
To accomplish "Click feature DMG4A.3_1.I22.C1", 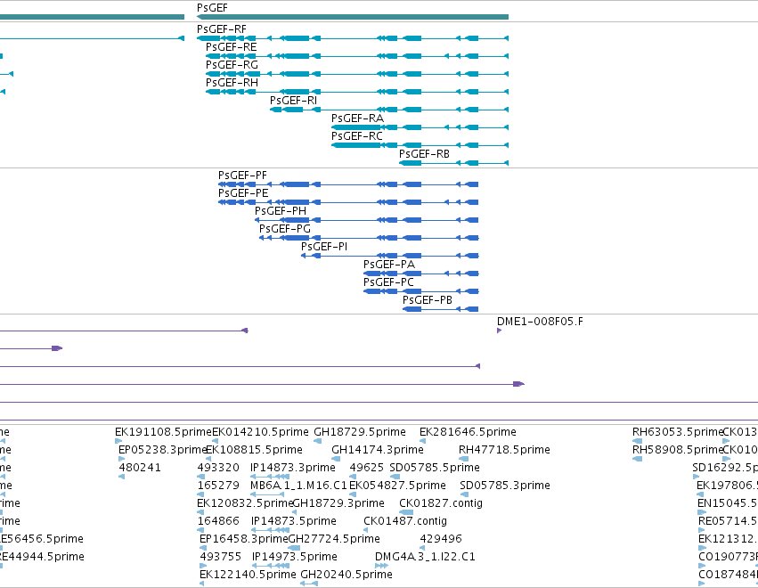I will (425, 557).
